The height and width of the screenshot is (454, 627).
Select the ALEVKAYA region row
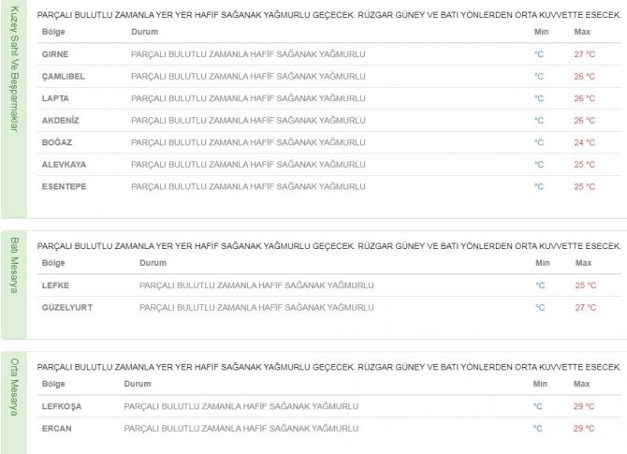point(63,165)
